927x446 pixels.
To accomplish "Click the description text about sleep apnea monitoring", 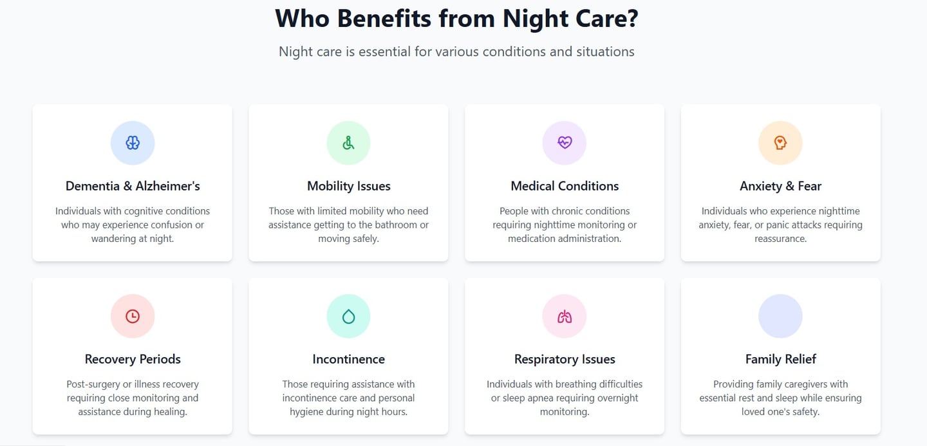I will [x=565, y=398].
